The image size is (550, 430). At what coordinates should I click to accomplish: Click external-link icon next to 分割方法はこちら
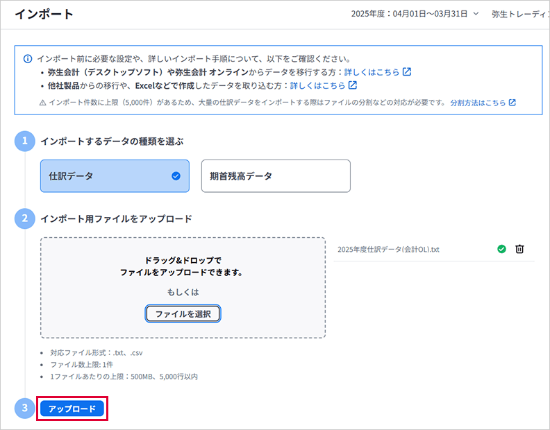tap(512, 103)
